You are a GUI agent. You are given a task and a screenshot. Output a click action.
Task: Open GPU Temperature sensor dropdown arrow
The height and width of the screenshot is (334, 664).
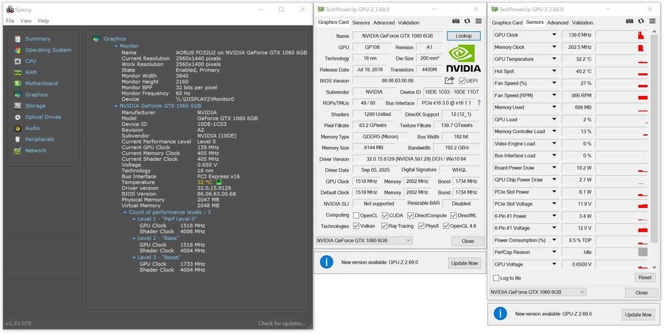point(554,59)
